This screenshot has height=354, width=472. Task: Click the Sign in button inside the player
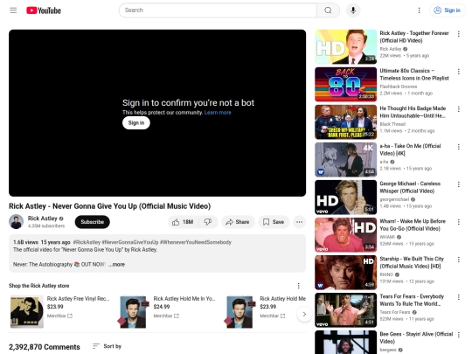(x=136, y=123)
